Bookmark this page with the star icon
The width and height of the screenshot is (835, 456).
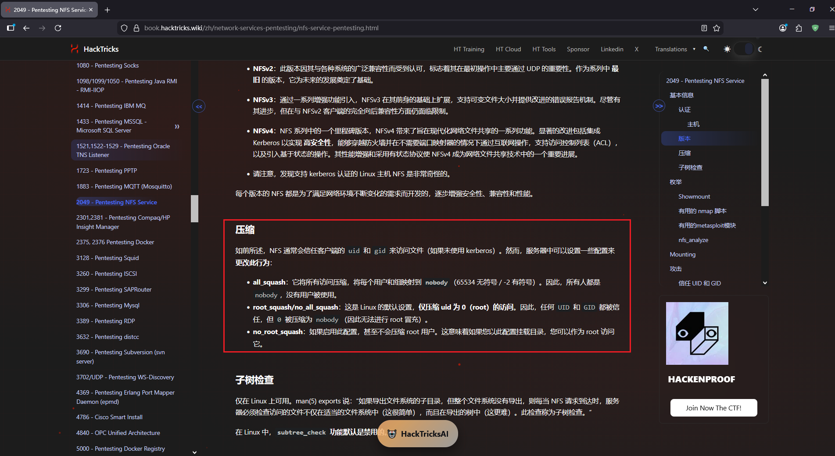click(717, 28)
